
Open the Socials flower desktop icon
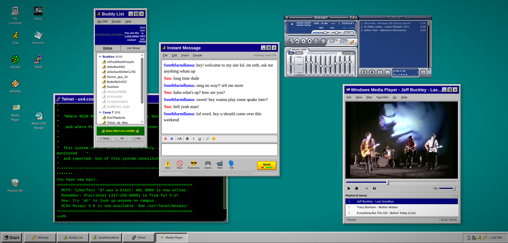coord(15,62)
